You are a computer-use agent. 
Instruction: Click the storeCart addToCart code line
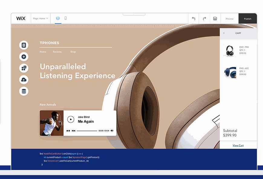coord(66,161)
